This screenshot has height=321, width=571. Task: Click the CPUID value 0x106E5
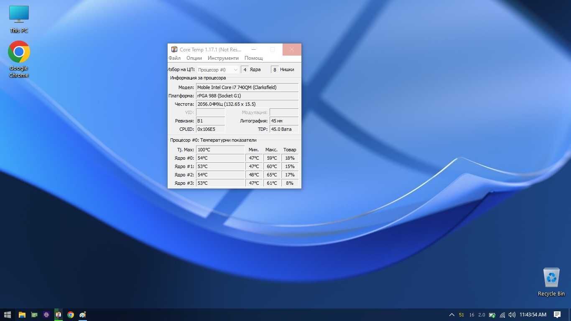(210, 129)
